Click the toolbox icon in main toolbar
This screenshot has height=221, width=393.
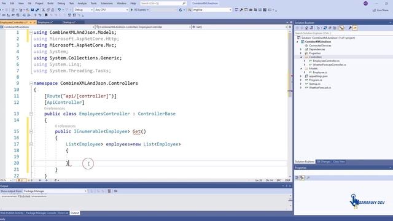[x=251, y=10]
